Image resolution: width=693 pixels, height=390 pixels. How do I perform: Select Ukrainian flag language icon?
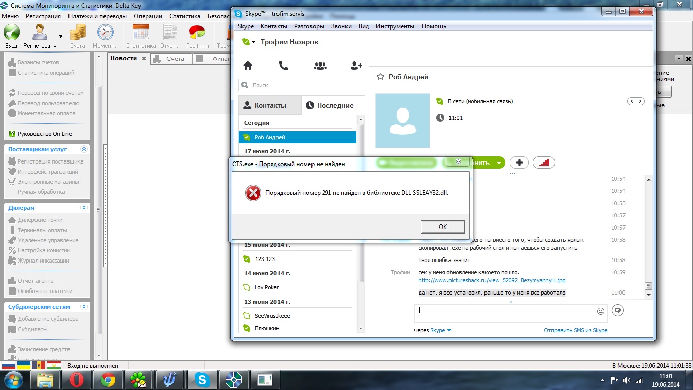pyautogui.click(x=24, y=365)
